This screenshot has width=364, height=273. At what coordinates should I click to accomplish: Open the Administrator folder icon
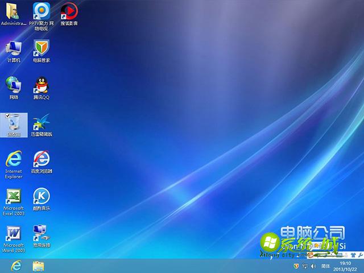coord(13,13)
